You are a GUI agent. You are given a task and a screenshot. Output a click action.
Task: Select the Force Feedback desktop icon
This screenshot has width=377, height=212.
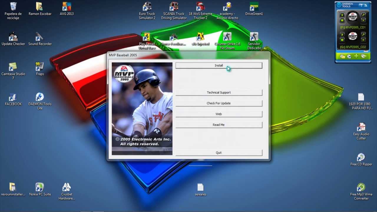click(174, 39)
